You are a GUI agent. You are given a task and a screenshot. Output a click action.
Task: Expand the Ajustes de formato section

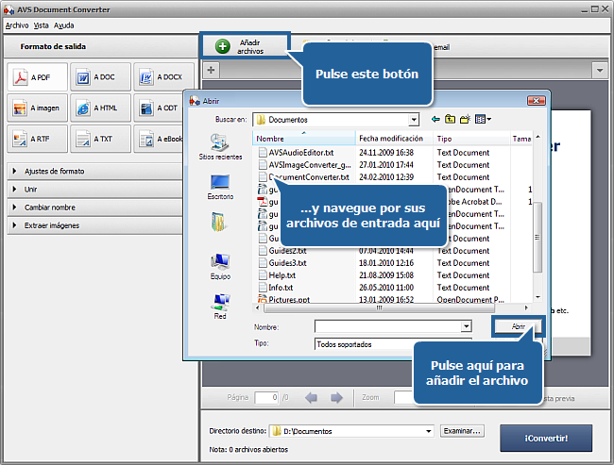pyautogui.click(x=94, y=172)
